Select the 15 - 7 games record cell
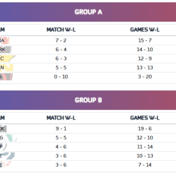 [x=145, y=41]
